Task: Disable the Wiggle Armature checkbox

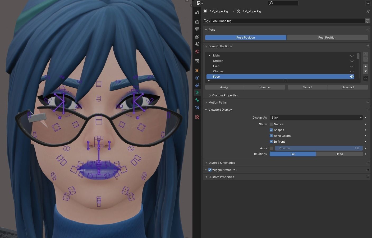Action: click(x=210, y=170)
